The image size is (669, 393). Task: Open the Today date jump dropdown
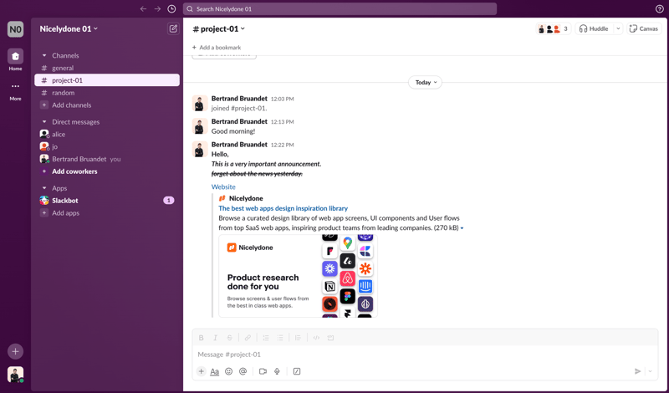coord(426,82)
